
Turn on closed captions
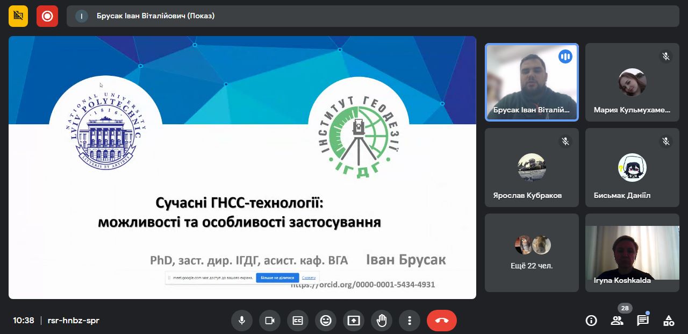[298, 321]
